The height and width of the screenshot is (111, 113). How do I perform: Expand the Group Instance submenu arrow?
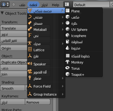coord(63,94)
